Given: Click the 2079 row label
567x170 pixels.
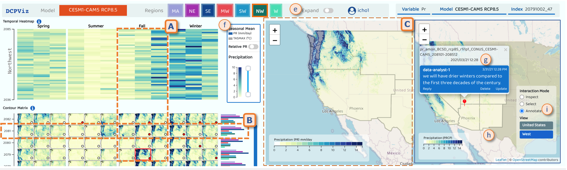Looking at the screenshot, I should (x=7, y=154).
